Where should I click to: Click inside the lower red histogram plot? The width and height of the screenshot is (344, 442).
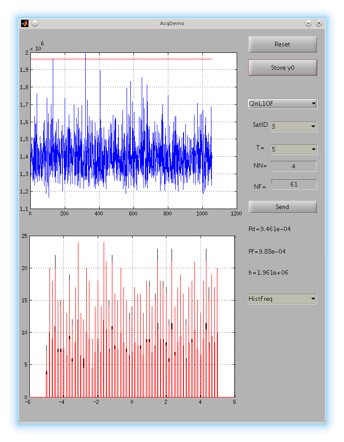tap(132, 317)
